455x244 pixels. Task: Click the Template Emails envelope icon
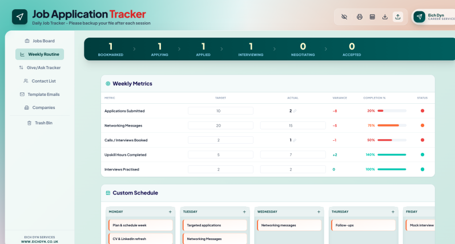22,94
